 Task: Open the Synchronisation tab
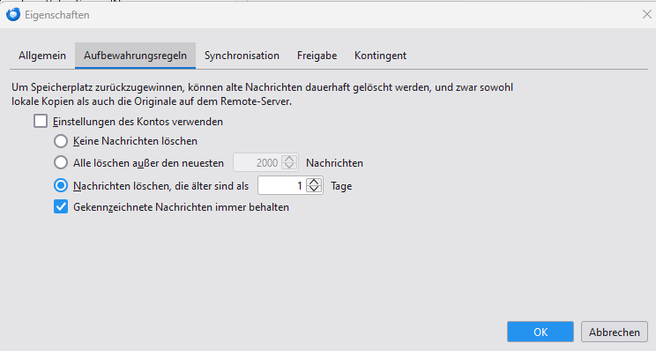coord(242,56)
